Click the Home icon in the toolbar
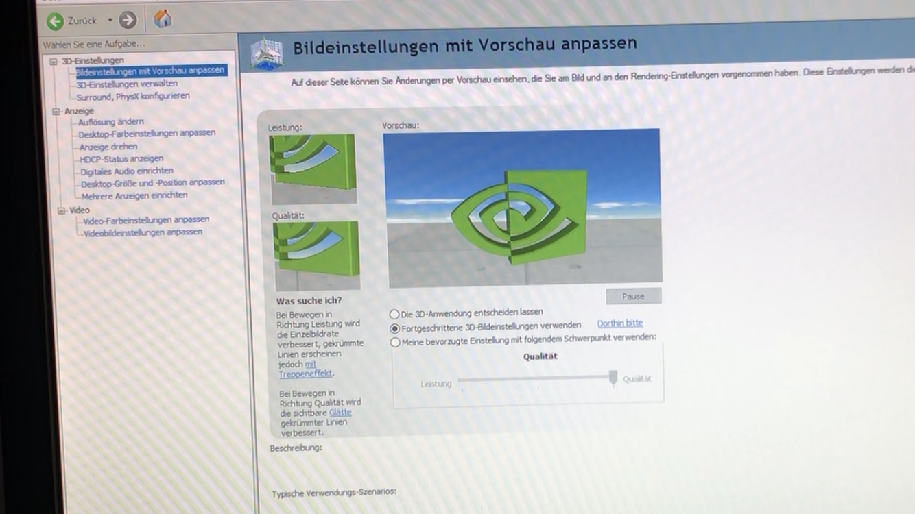This screenshot has width=915, height=514. coord(163,19)
